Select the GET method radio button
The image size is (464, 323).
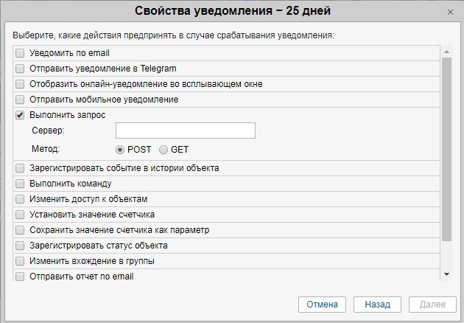click(164, 150)
